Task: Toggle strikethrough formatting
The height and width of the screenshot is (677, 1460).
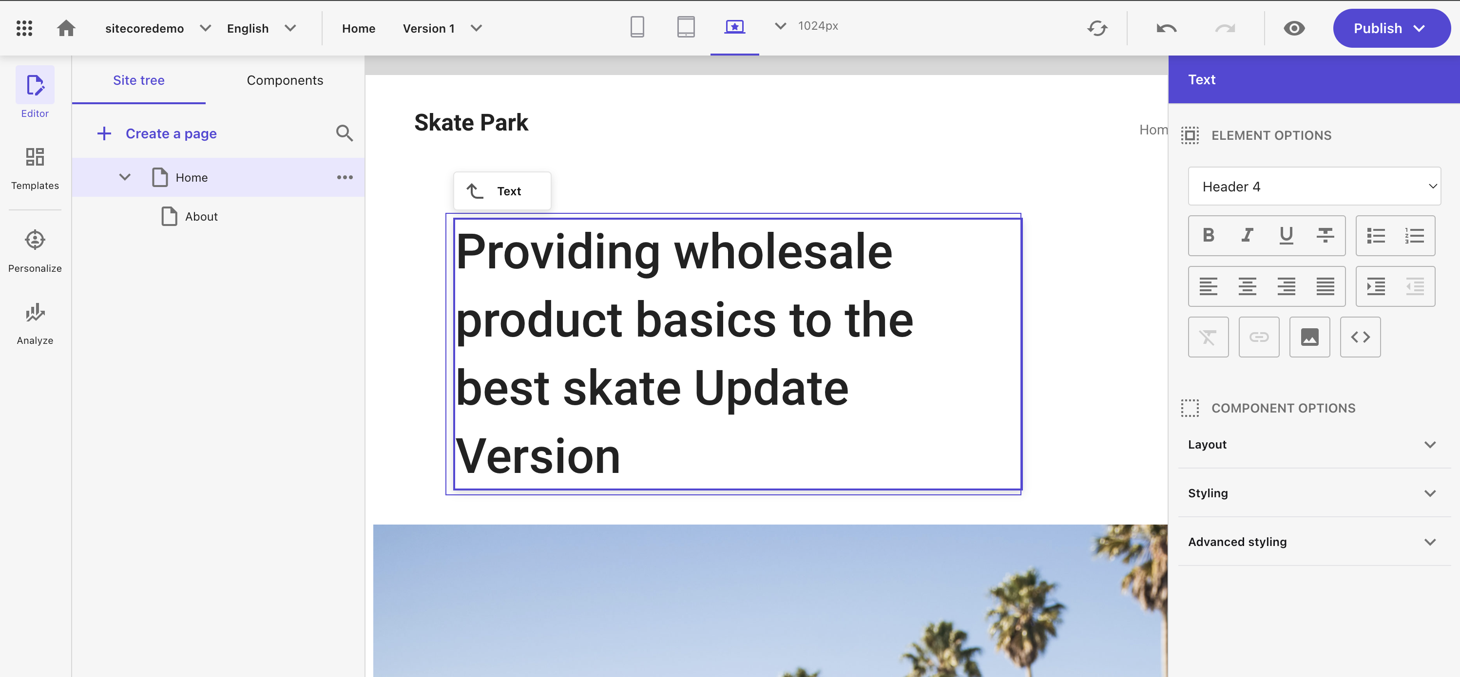Action: coord(1325,235)
